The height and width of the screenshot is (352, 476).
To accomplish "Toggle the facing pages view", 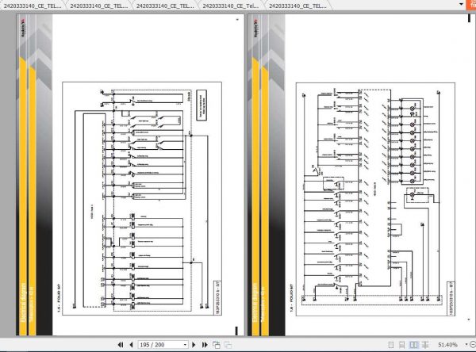I will (413, 345).
